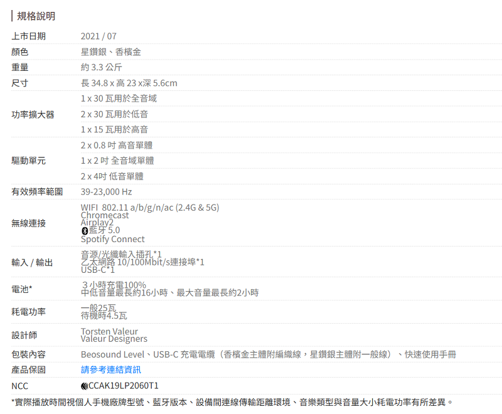Open the 請參考連結資訊 warranty link

[x=111, y=369]
